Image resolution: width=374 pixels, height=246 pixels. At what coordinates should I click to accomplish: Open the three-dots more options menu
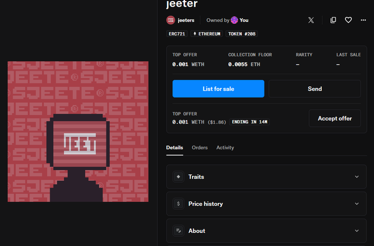[363, 20]
